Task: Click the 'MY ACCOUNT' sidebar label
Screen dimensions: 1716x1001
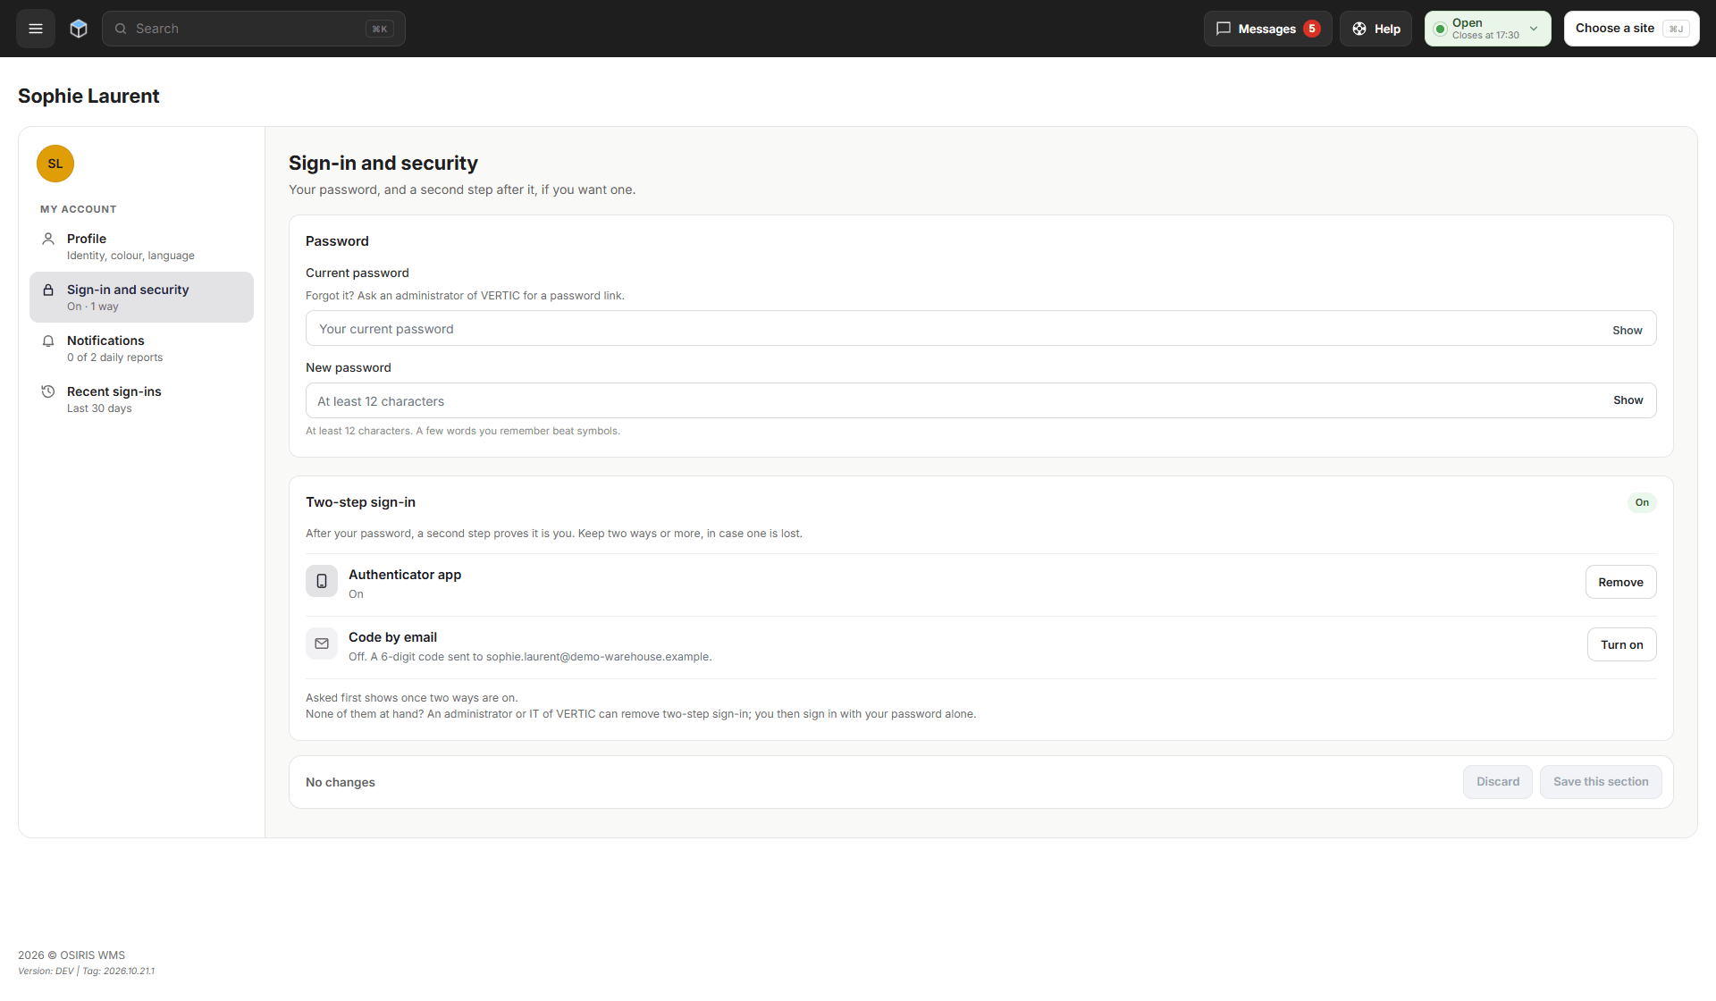Action: tap(79, 209)
